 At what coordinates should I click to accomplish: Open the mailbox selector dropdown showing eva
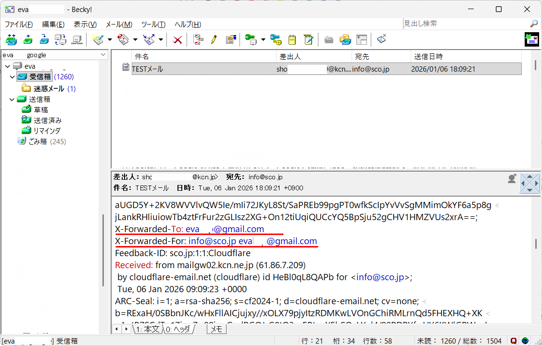tap(102, 54)
